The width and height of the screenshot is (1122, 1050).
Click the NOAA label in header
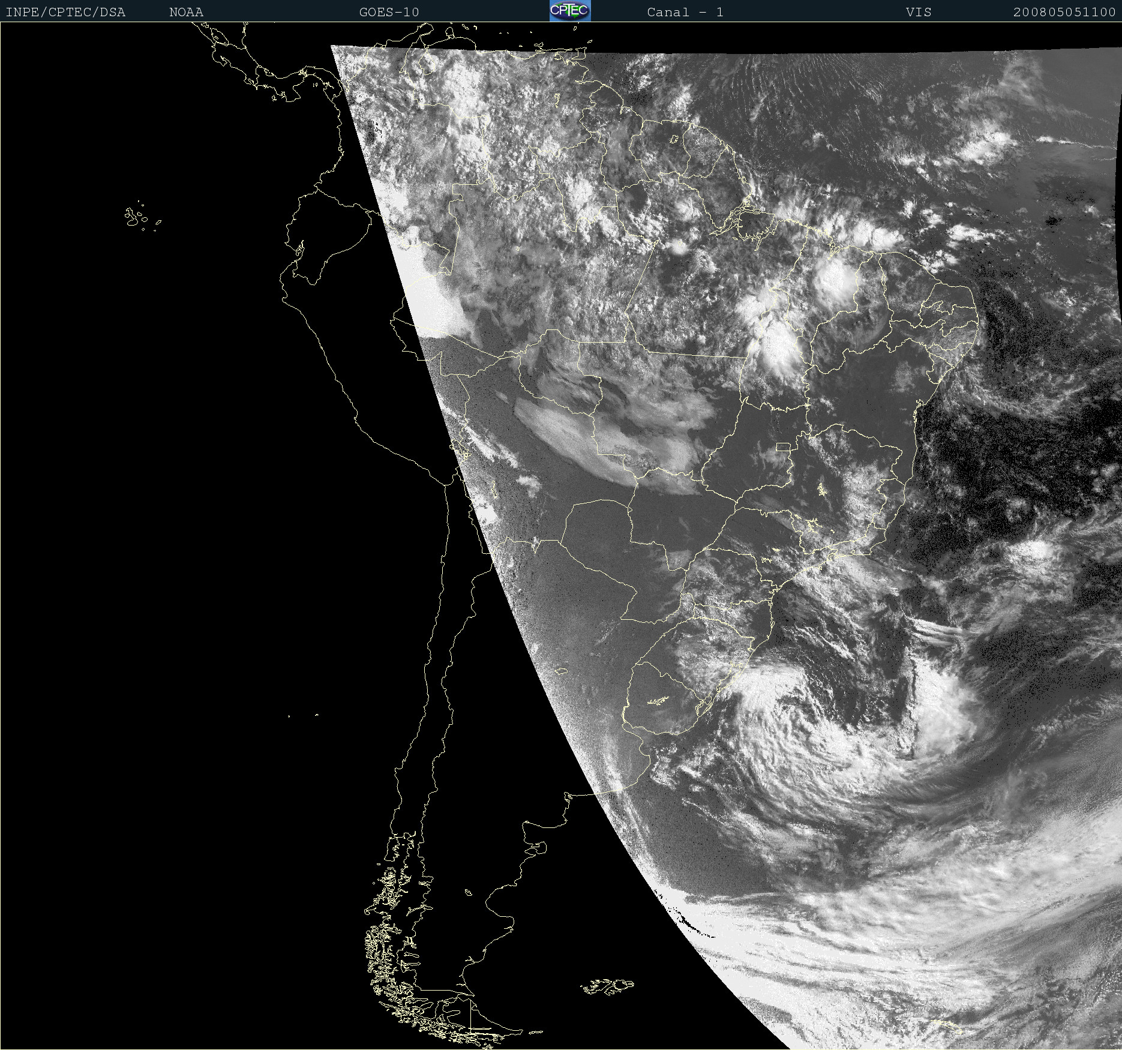coord(187,12)
